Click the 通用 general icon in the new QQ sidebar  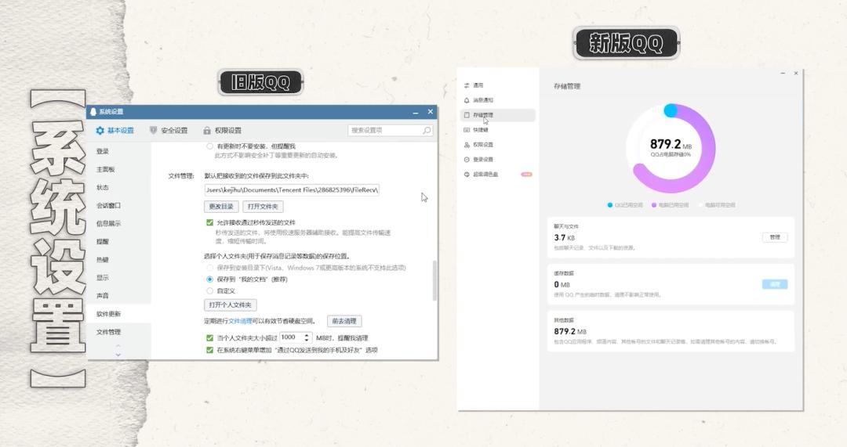[467, 85]
